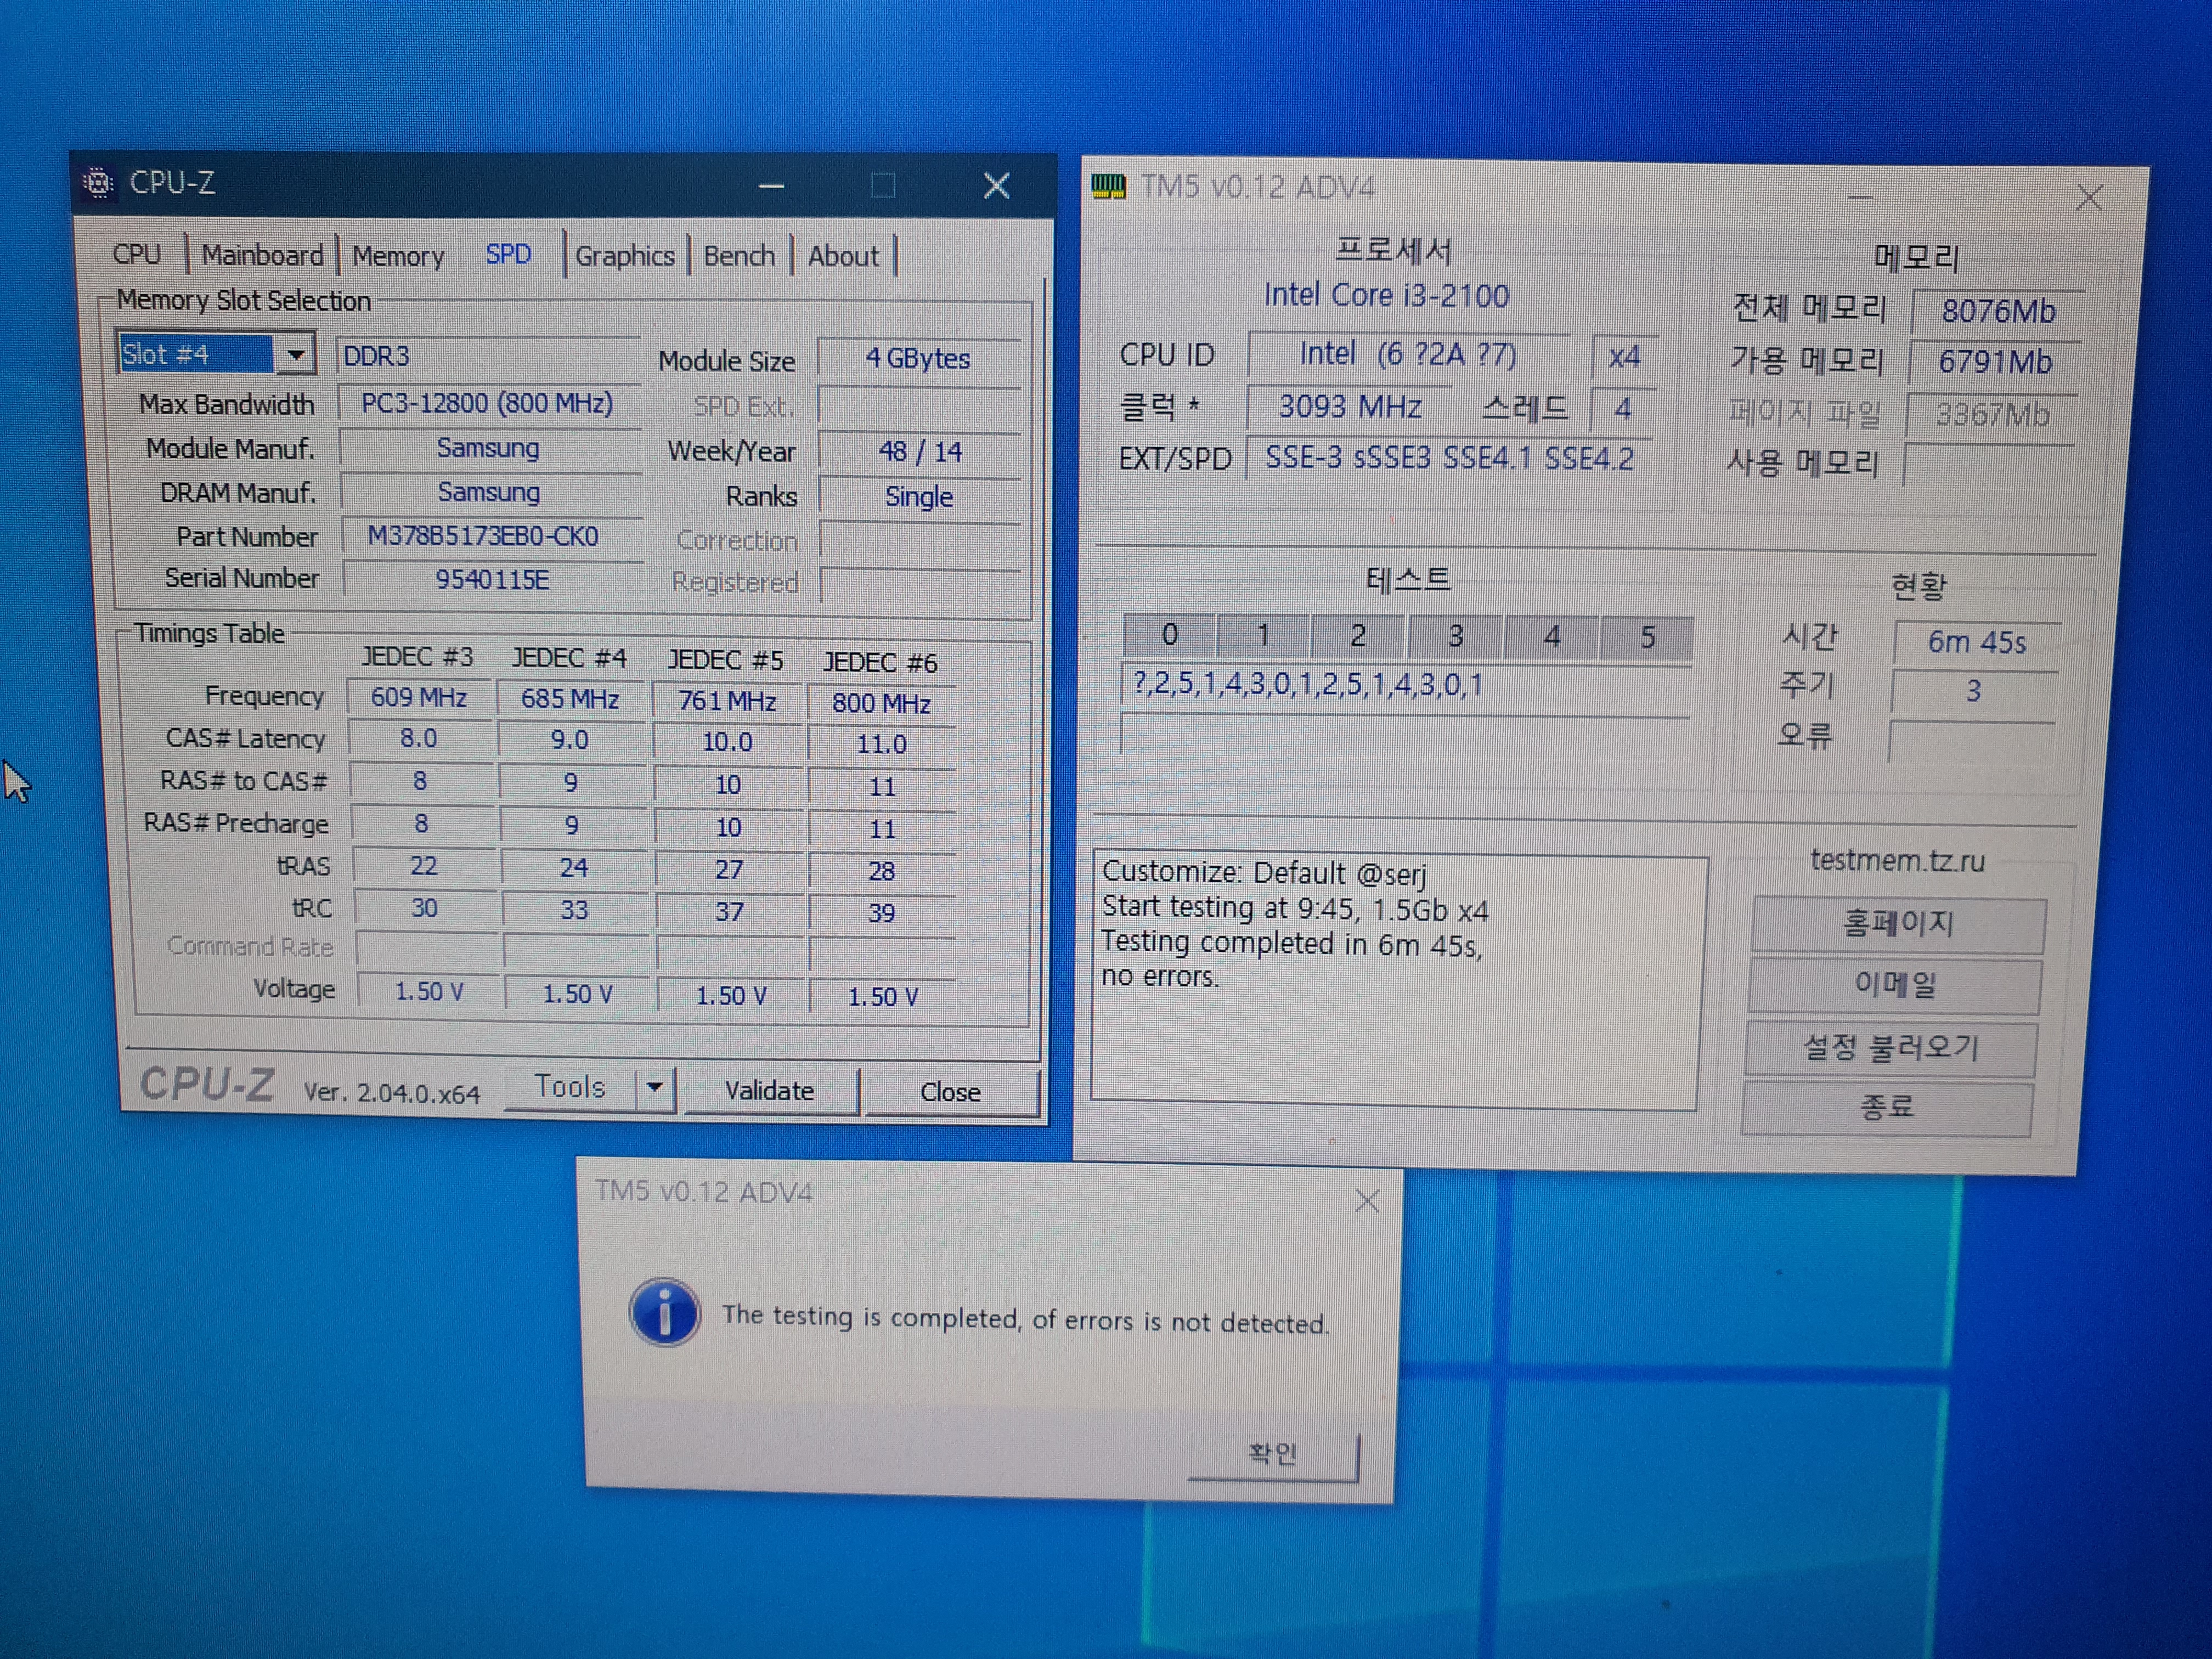Viewport: 2212px width, 1659px height.
Task: Go to the Bench tab
Action: pyautogui.click(x=739, y=257)
